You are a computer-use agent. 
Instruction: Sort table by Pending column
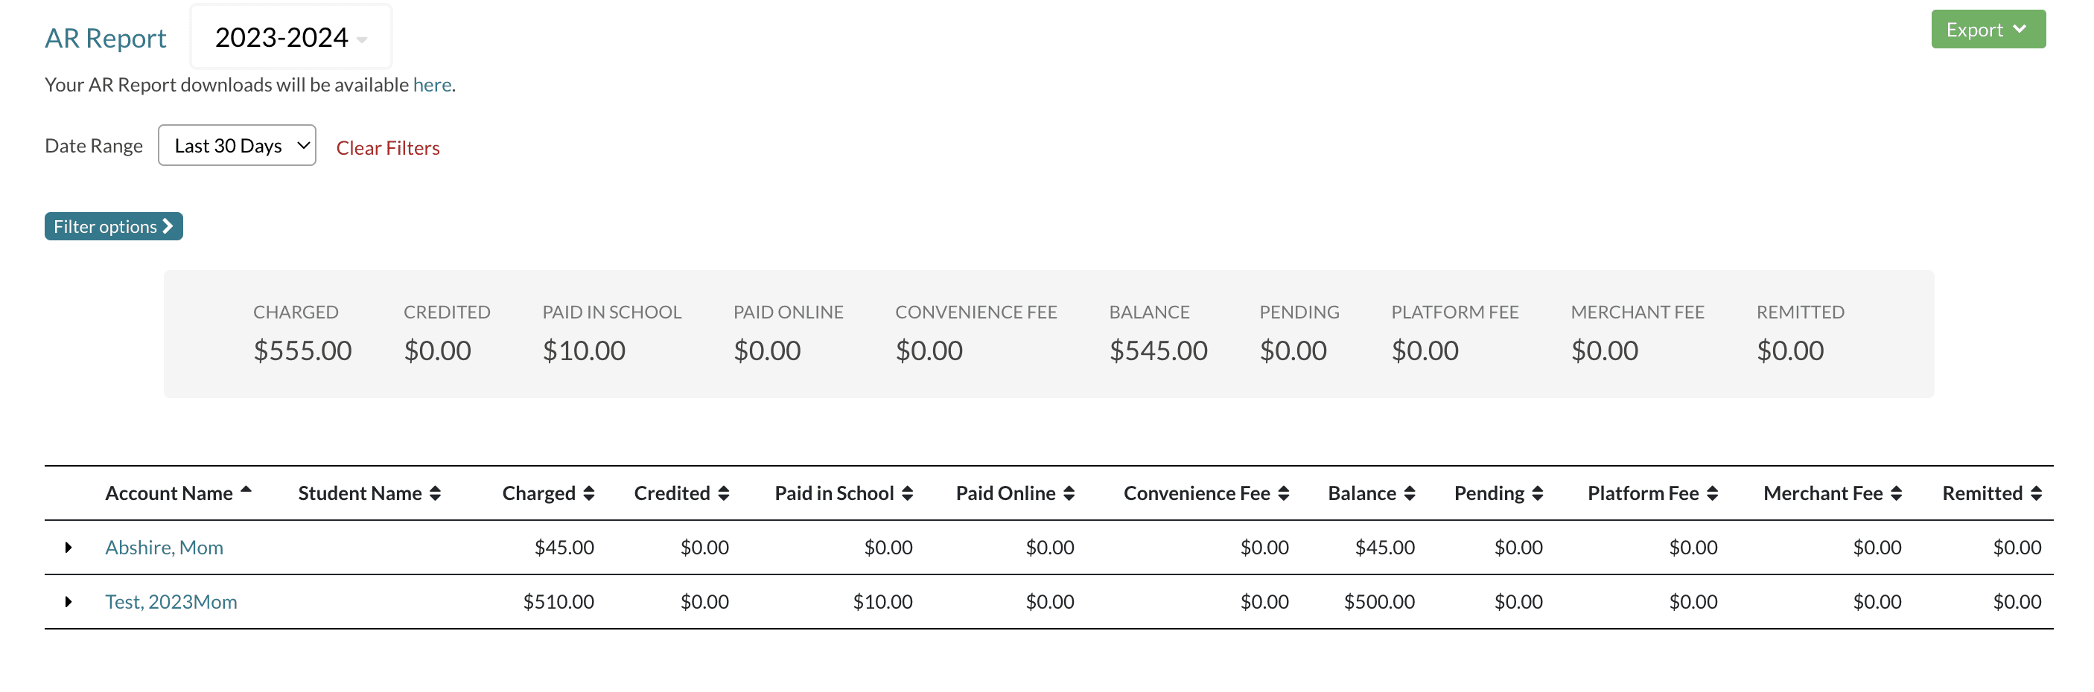pyautogui.click(x=1498, y=493)
